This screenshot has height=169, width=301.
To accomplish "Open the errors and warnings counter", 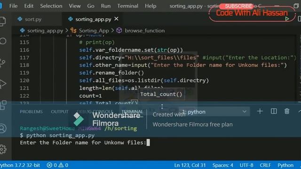I will [x=57, y=165].
